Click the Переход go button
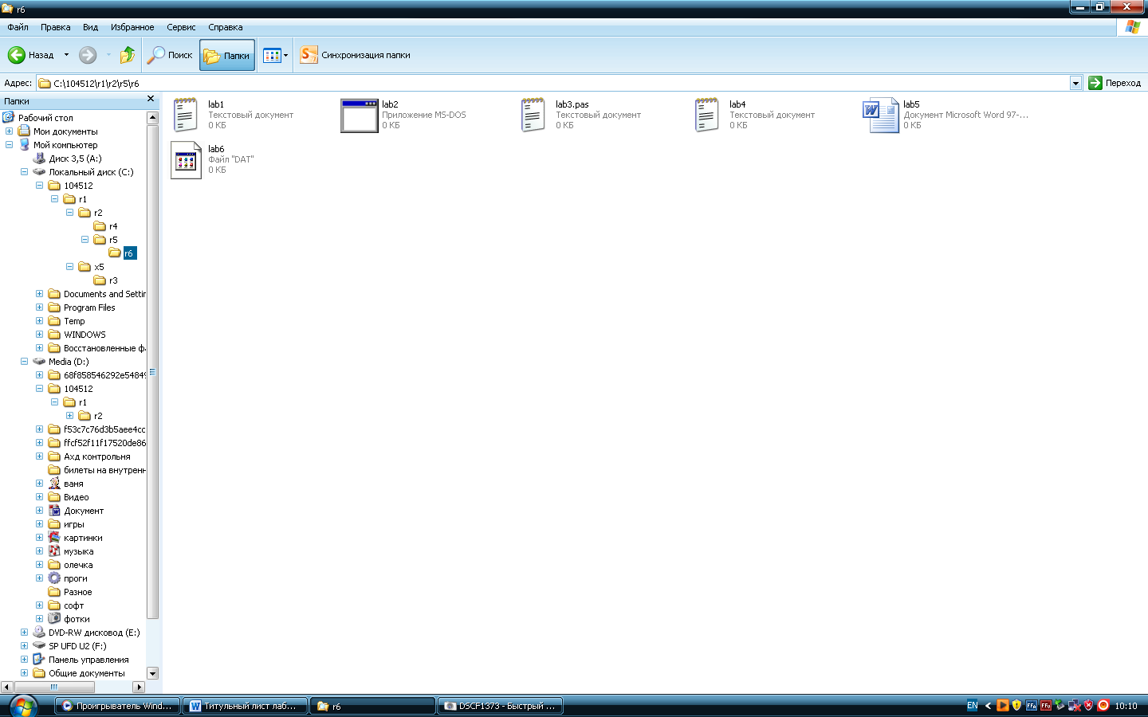 [1115, 83]
